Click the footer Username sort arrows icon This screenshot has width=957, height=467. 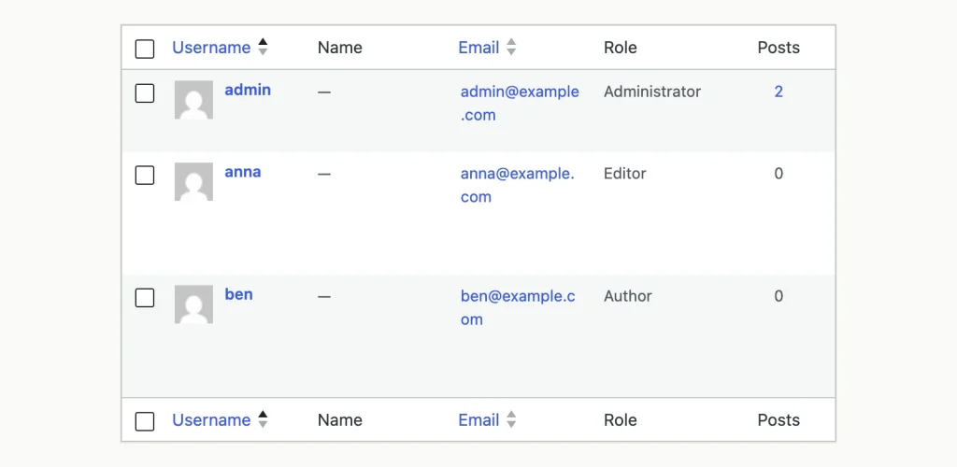pyautogui.click(x=263, y=419)
